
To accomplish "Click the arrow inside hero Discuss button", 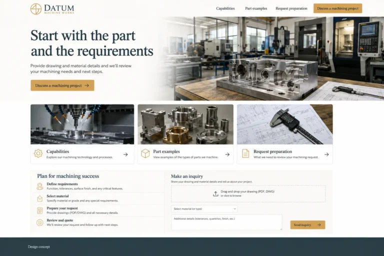I will tap(86, 85).
